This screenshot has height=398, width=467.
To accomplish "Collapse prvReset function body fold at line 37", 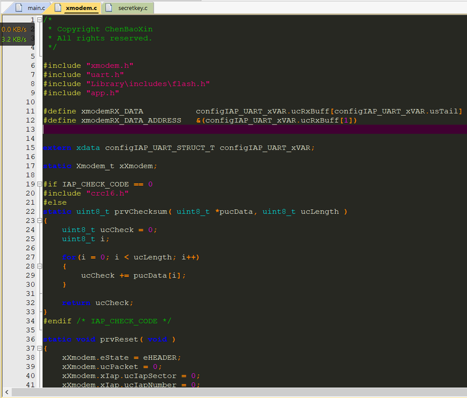I will [40, 348].
